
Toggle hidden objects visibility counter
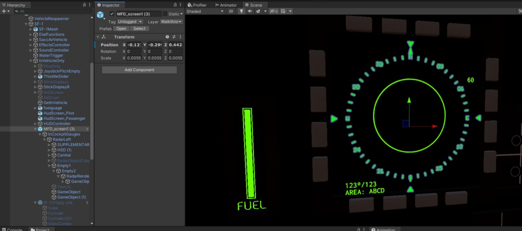[x=274, y=11]
